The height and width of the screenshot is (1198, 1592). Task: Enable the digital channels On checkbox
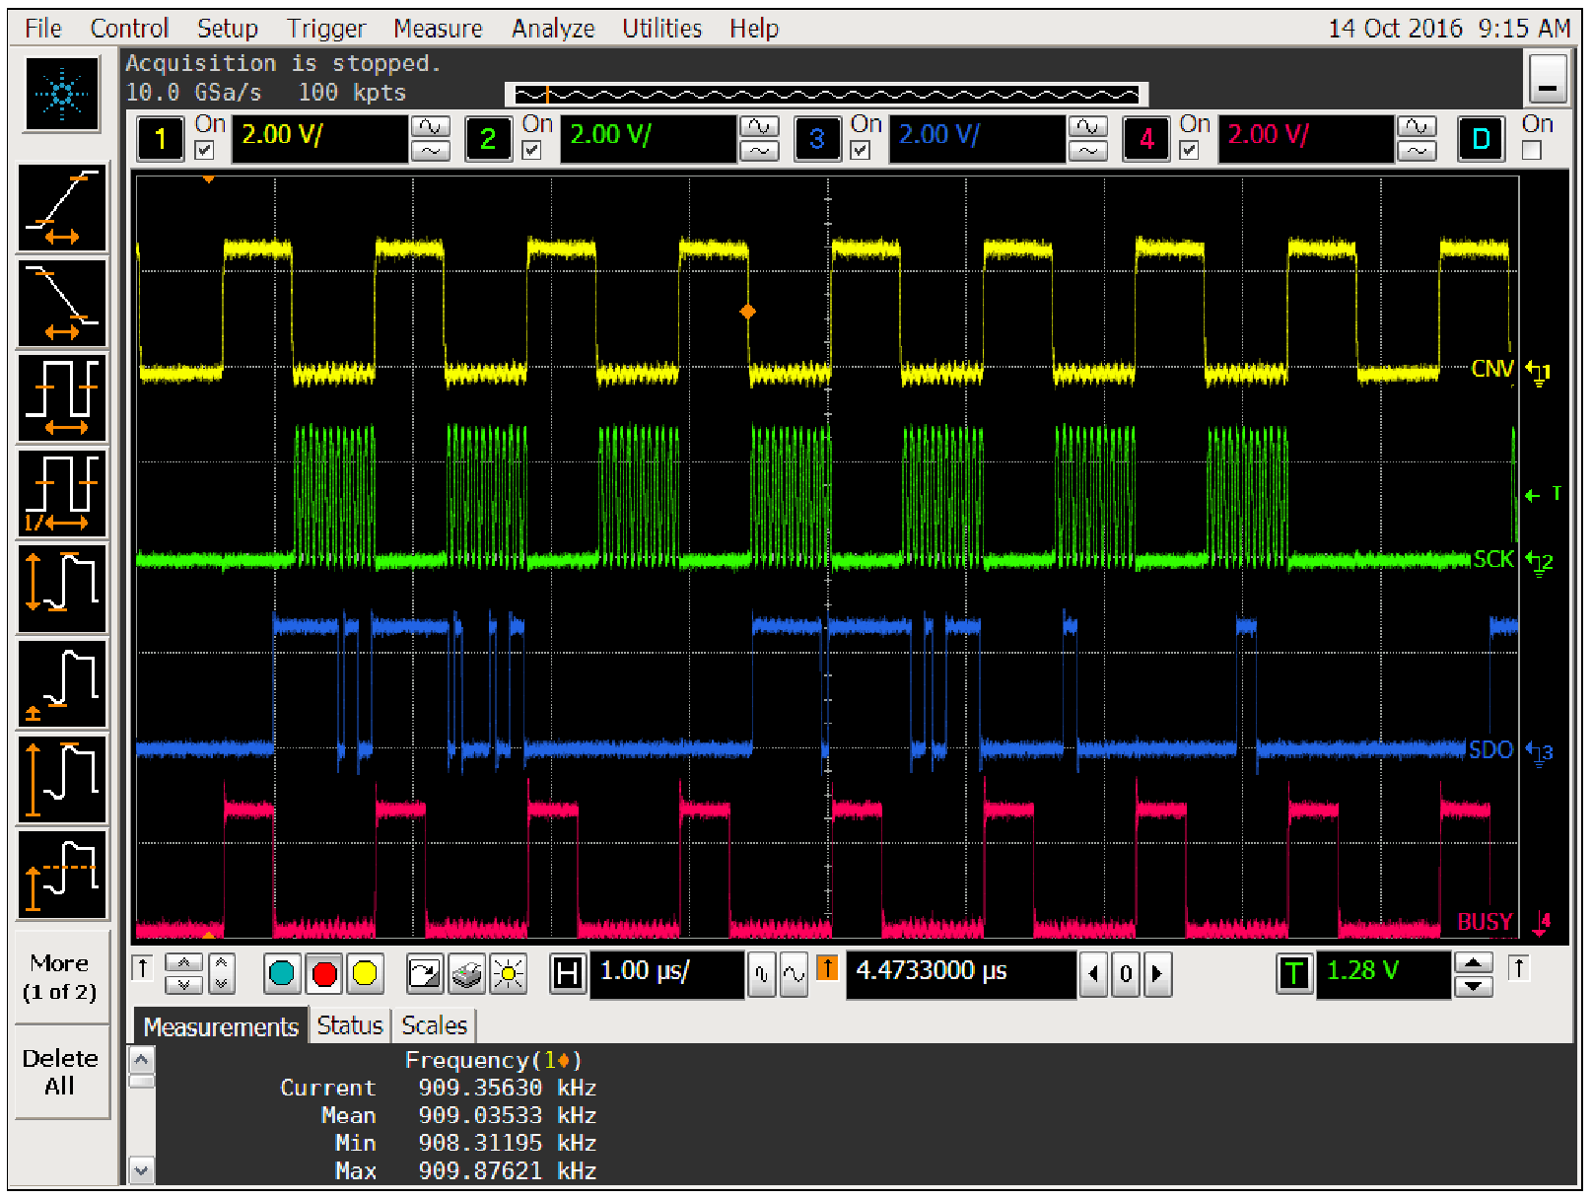pos(1531,151)
